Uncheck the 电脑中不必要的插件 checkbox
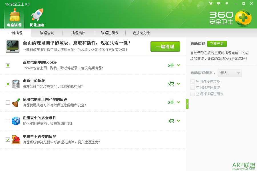This screenshot has height=171, width=257. (x=8, y=139)
